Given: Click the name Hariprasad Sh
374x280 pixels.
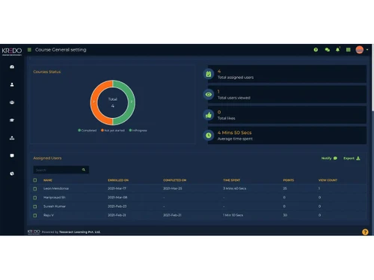Looking at the screenshot, I should click(55, 197).
